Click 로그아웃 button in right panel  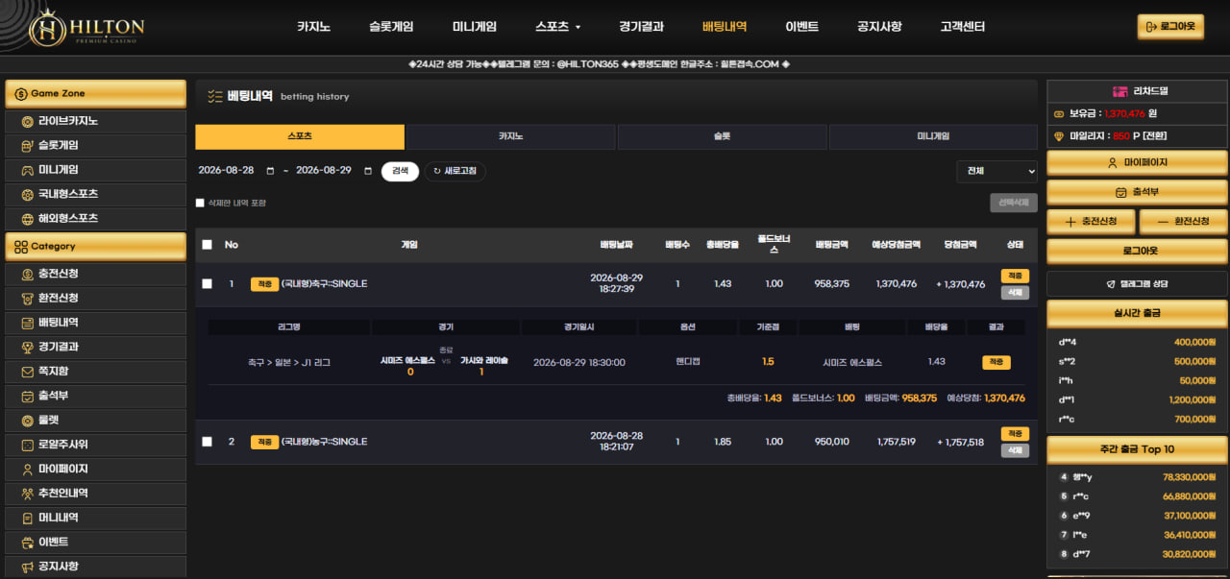point(1137,252)
